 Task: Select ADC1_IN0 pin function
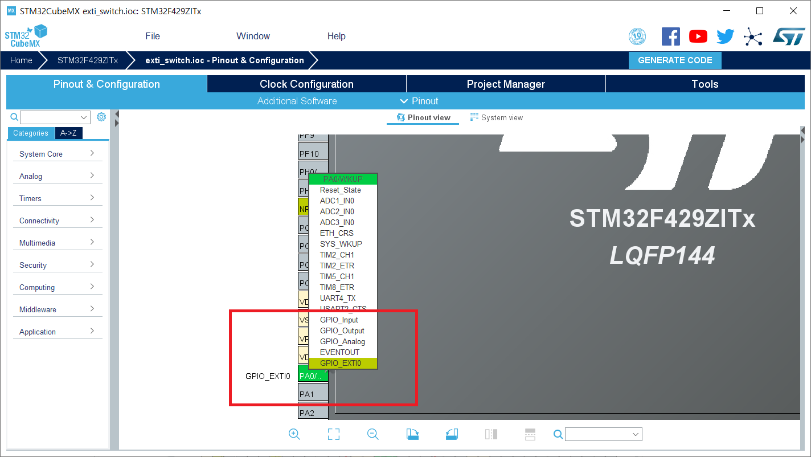tap(343, 201)
